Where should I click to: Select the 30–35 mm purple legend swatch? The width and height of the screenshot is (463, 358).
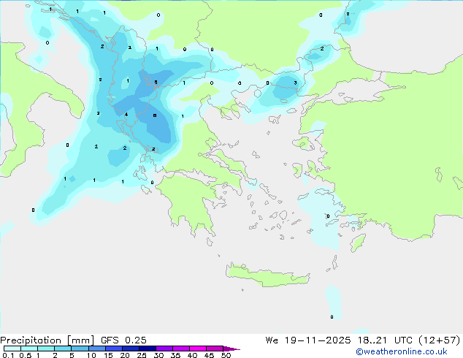pyautogui.click(x=164, y=349)
